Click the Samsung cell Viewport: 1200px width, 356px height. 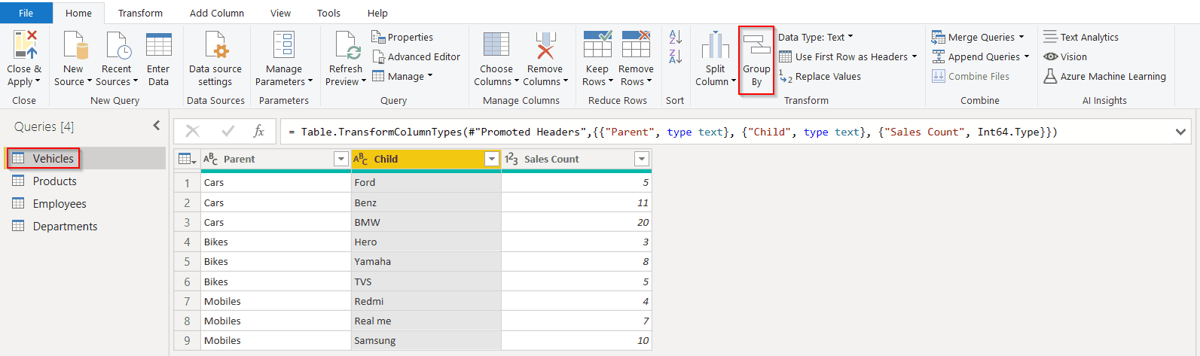pos(426,340)
